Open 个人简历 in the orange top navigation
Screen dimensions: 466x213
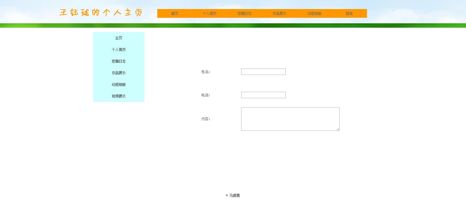tap(209, 13)
